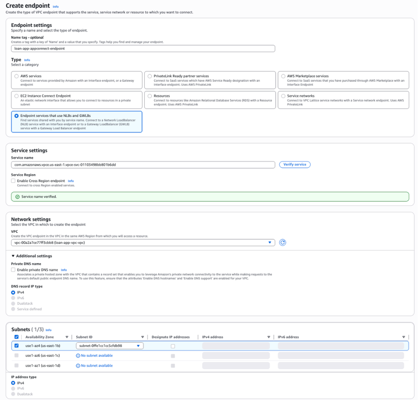Choose AWS Marketplace services category
This screenshot has width=418, height=400.
[x=283, y=76]
